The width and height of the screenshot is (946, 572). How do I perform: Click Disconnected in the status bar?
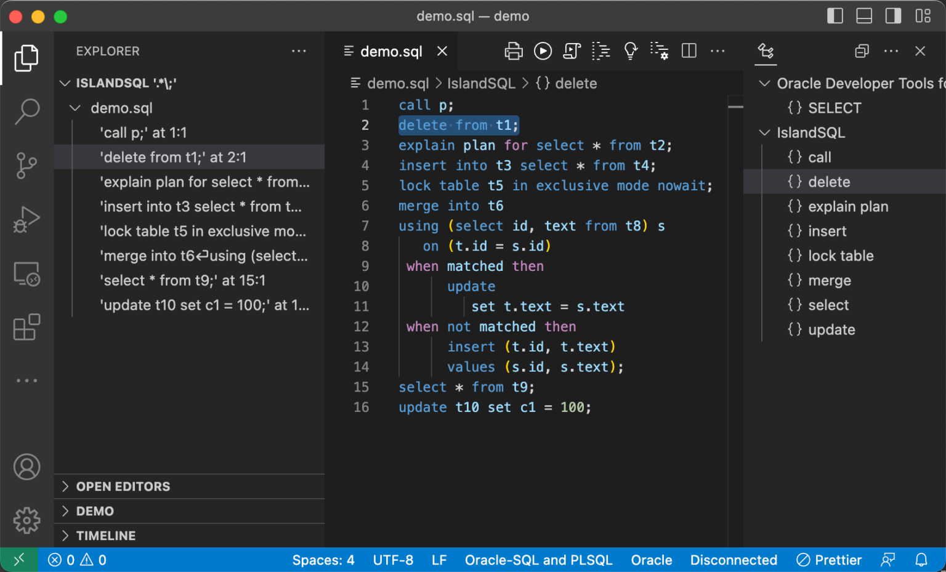coord(734,560)
